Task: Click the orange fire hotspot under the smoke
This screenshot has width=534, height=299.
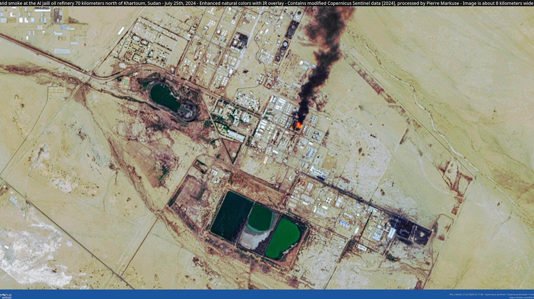Action: pos(297,125)
